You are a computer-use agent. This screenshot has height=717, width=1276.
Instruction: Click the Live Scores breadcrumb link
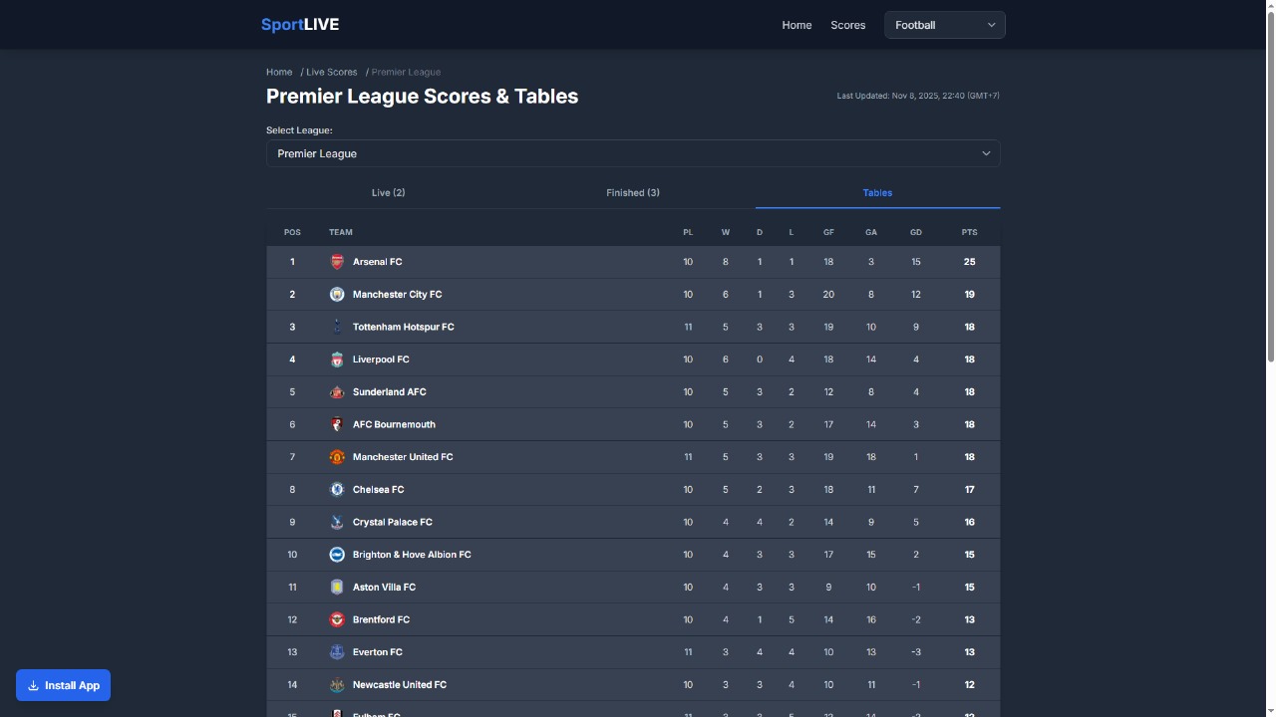[331, 72]
